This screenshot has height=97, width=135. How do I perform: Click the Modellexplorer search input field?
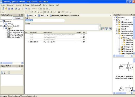pyautogui.click(x=6, y=18)
